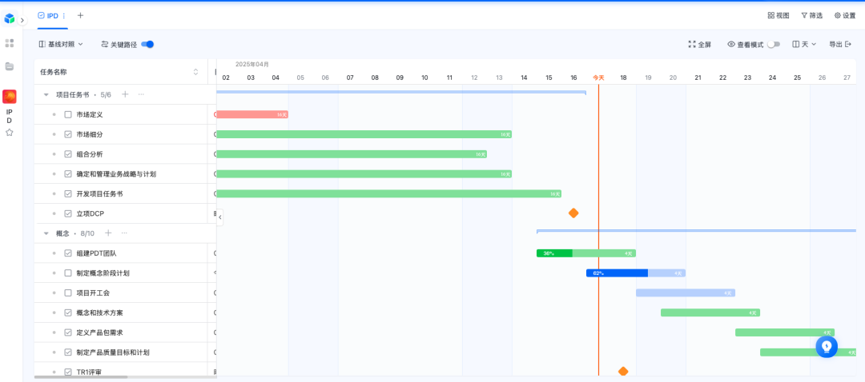Click the orange 立项DCP milestone diamond
Viewport: 865px width, 382px height.
tap(573, 213)
